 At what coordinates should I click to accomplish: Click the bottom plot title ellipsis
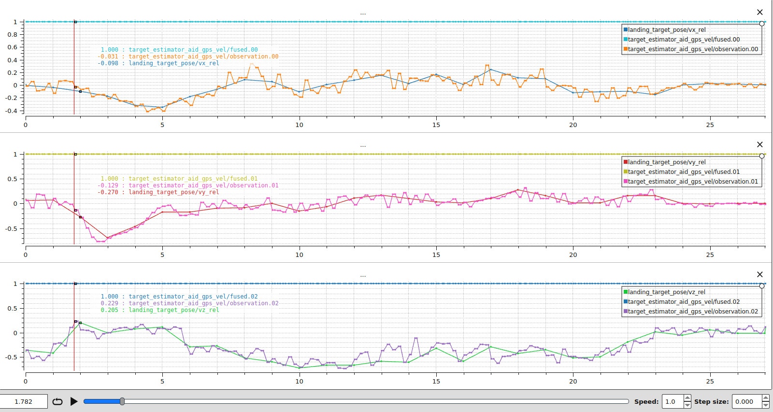tap(363, 276)
